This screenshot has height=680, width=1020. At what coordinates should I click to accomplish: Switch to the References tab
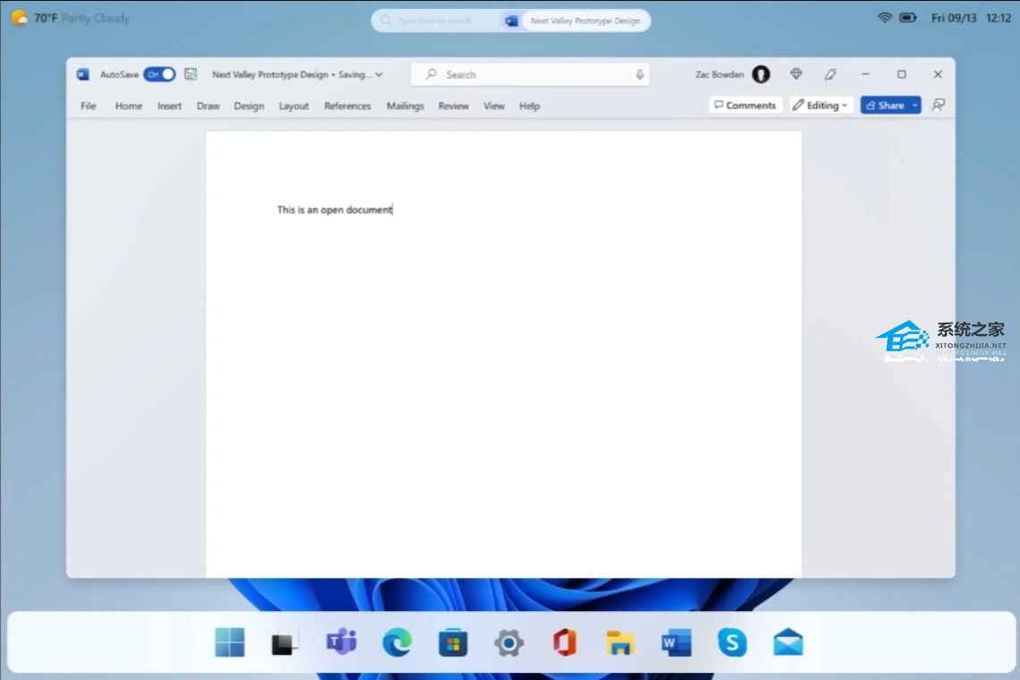(x=347, y=105)
